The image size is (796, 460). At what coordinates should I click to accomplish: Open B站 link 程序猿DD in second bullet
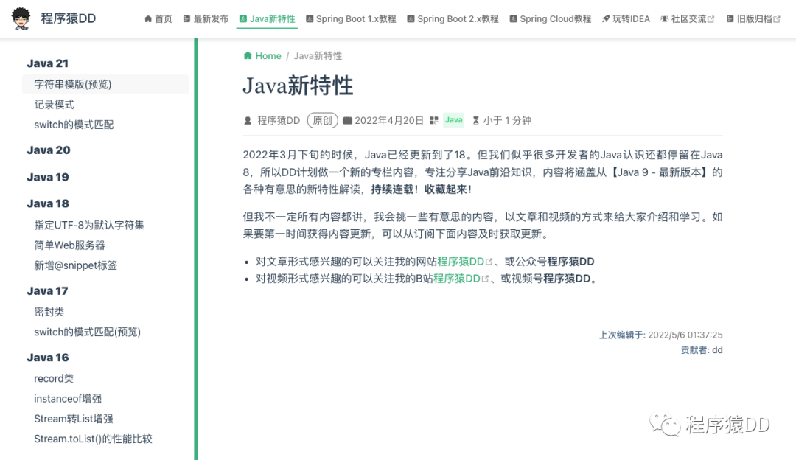(x=457, y=279)
